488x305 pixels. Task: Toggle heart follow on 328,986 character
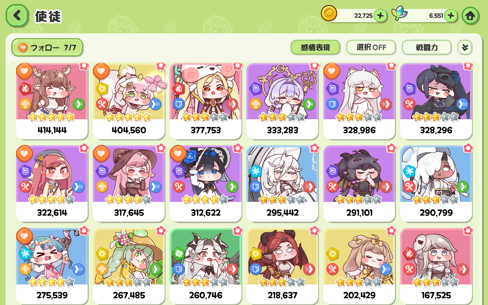331,71
